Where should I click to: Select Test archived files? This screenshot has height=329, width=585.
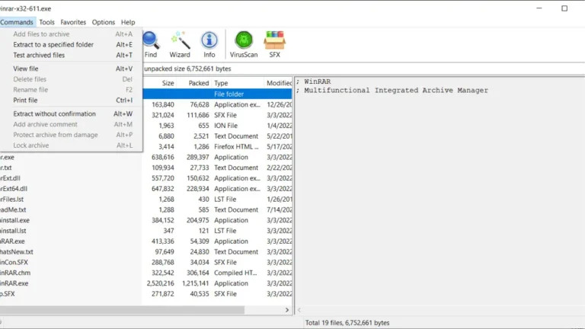72,55
